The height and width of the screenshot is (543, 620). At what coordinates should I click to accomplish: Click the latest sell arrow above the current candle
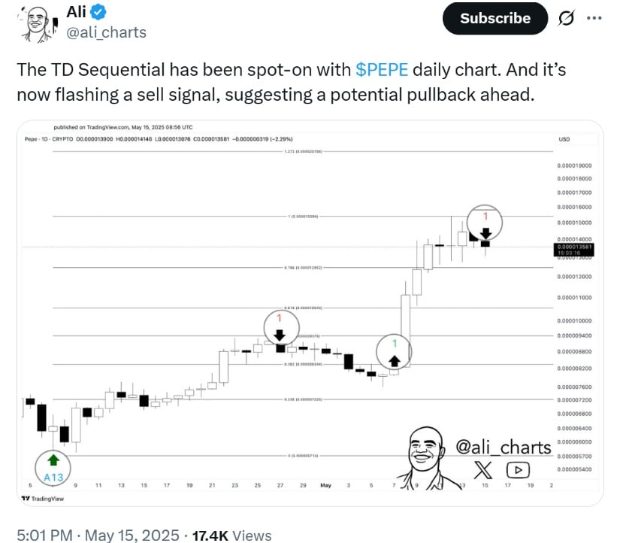[485, 233]
